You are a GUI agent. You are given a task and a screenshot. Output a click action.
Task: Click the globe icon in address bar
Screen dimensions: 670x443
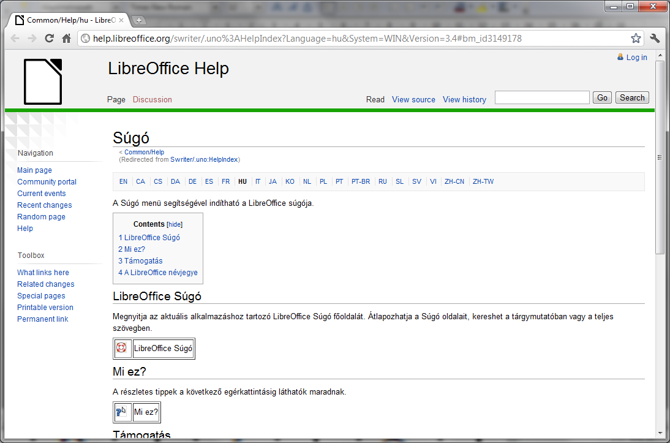point(86,39)
